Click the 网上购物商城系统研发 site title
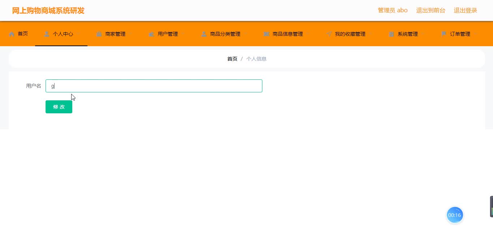 pos(48,10)
